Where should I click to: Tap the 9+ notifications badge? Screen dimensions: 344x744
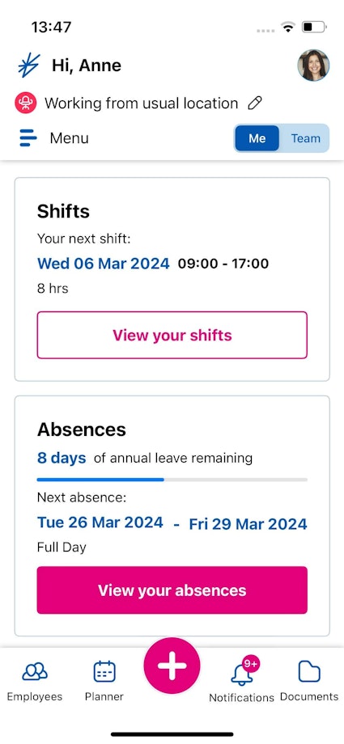(250, 662)
